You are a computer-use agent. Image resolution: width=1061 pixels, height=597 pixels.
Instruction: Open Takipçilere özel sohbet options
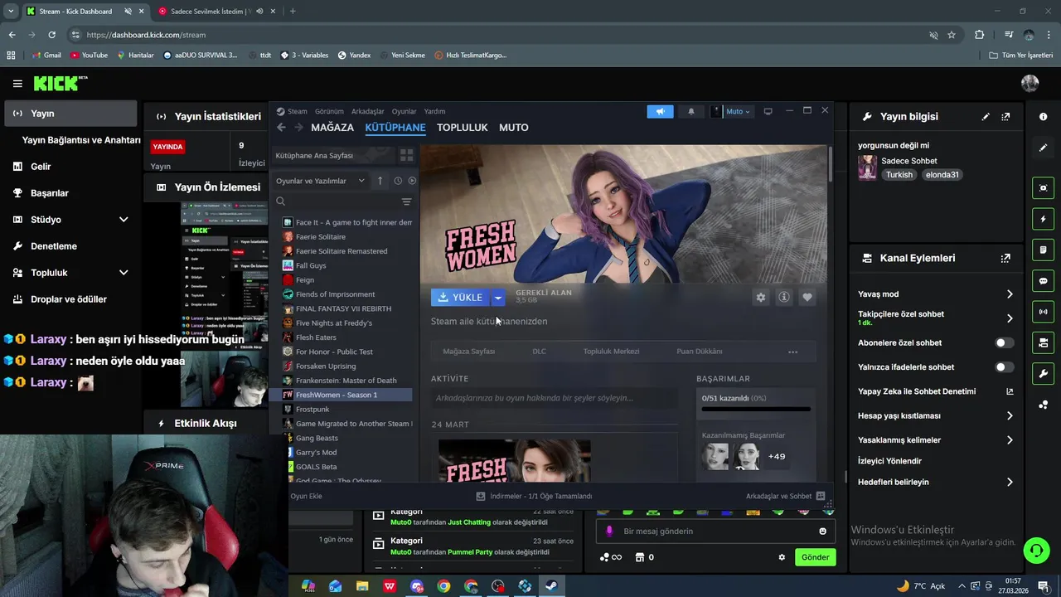coord(936,318)
